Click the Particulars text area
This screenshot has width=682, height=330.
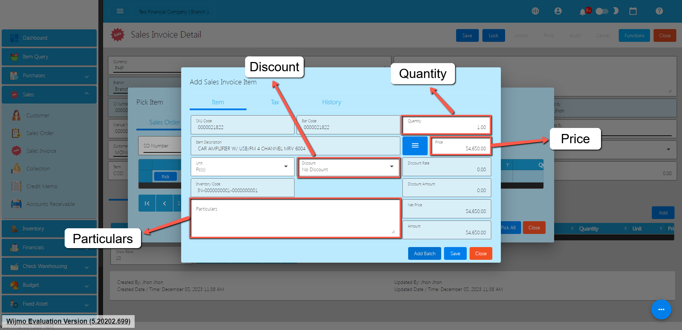(x=295, y=218)
